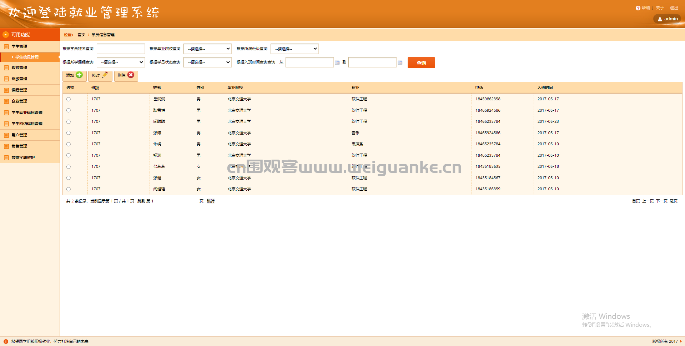Click the 角色管理 sidebar menu icon

[x=6, y=146]
